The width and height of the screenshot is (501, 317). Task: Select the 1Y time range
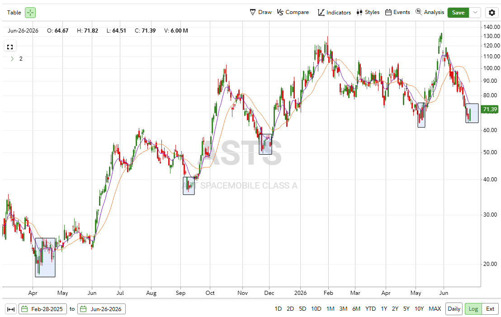point(384,309)
